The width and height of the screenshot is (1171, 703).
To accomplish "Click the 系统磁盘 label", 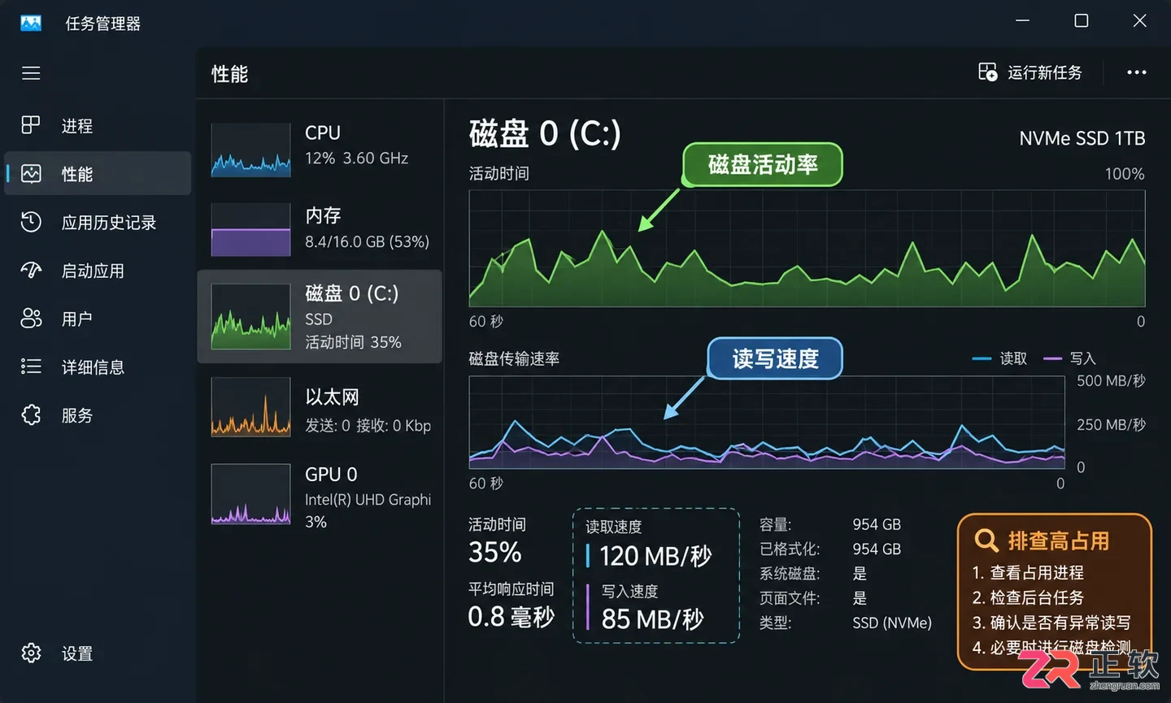I will [x=789, y=573].
